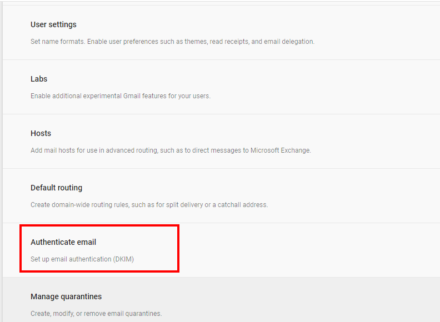This screenshot has width=440, height=322.
Task: Click 'Add mail hosts for use' description
Action: tap(171, 150)
